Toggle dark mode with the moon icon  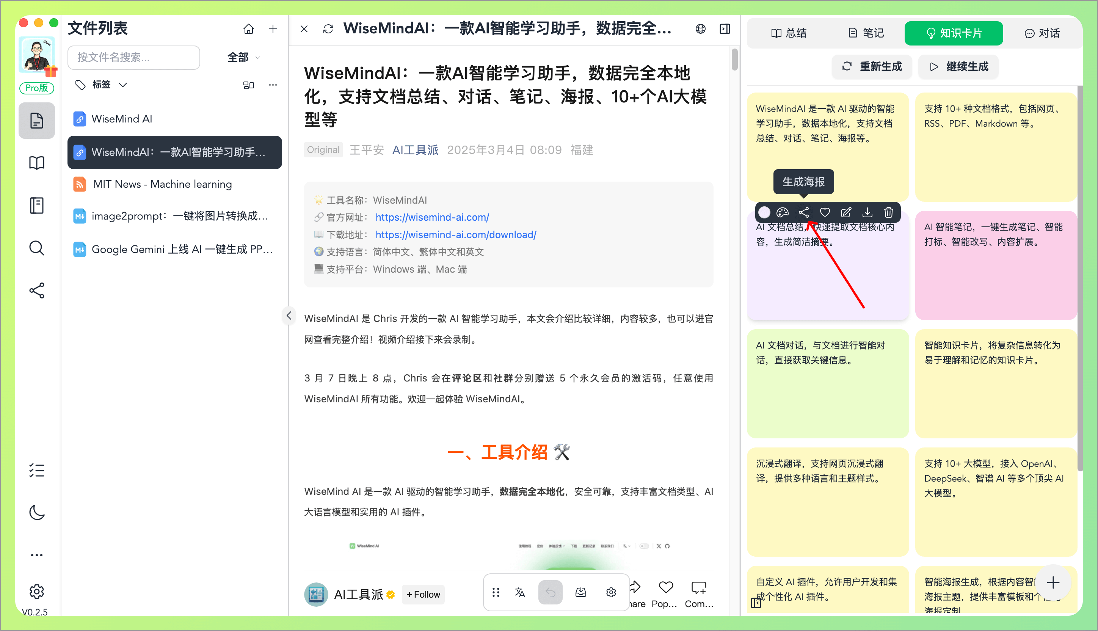[36, 513]
